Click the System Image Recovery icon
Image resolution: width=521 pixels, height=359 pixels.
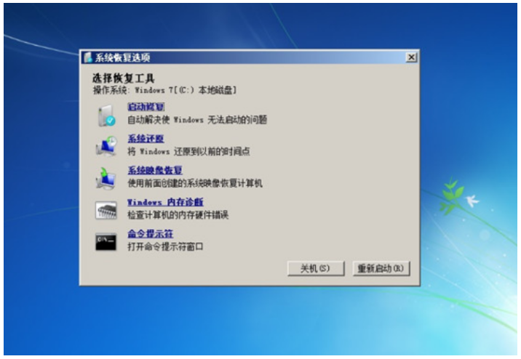click(x=106, y=177)
